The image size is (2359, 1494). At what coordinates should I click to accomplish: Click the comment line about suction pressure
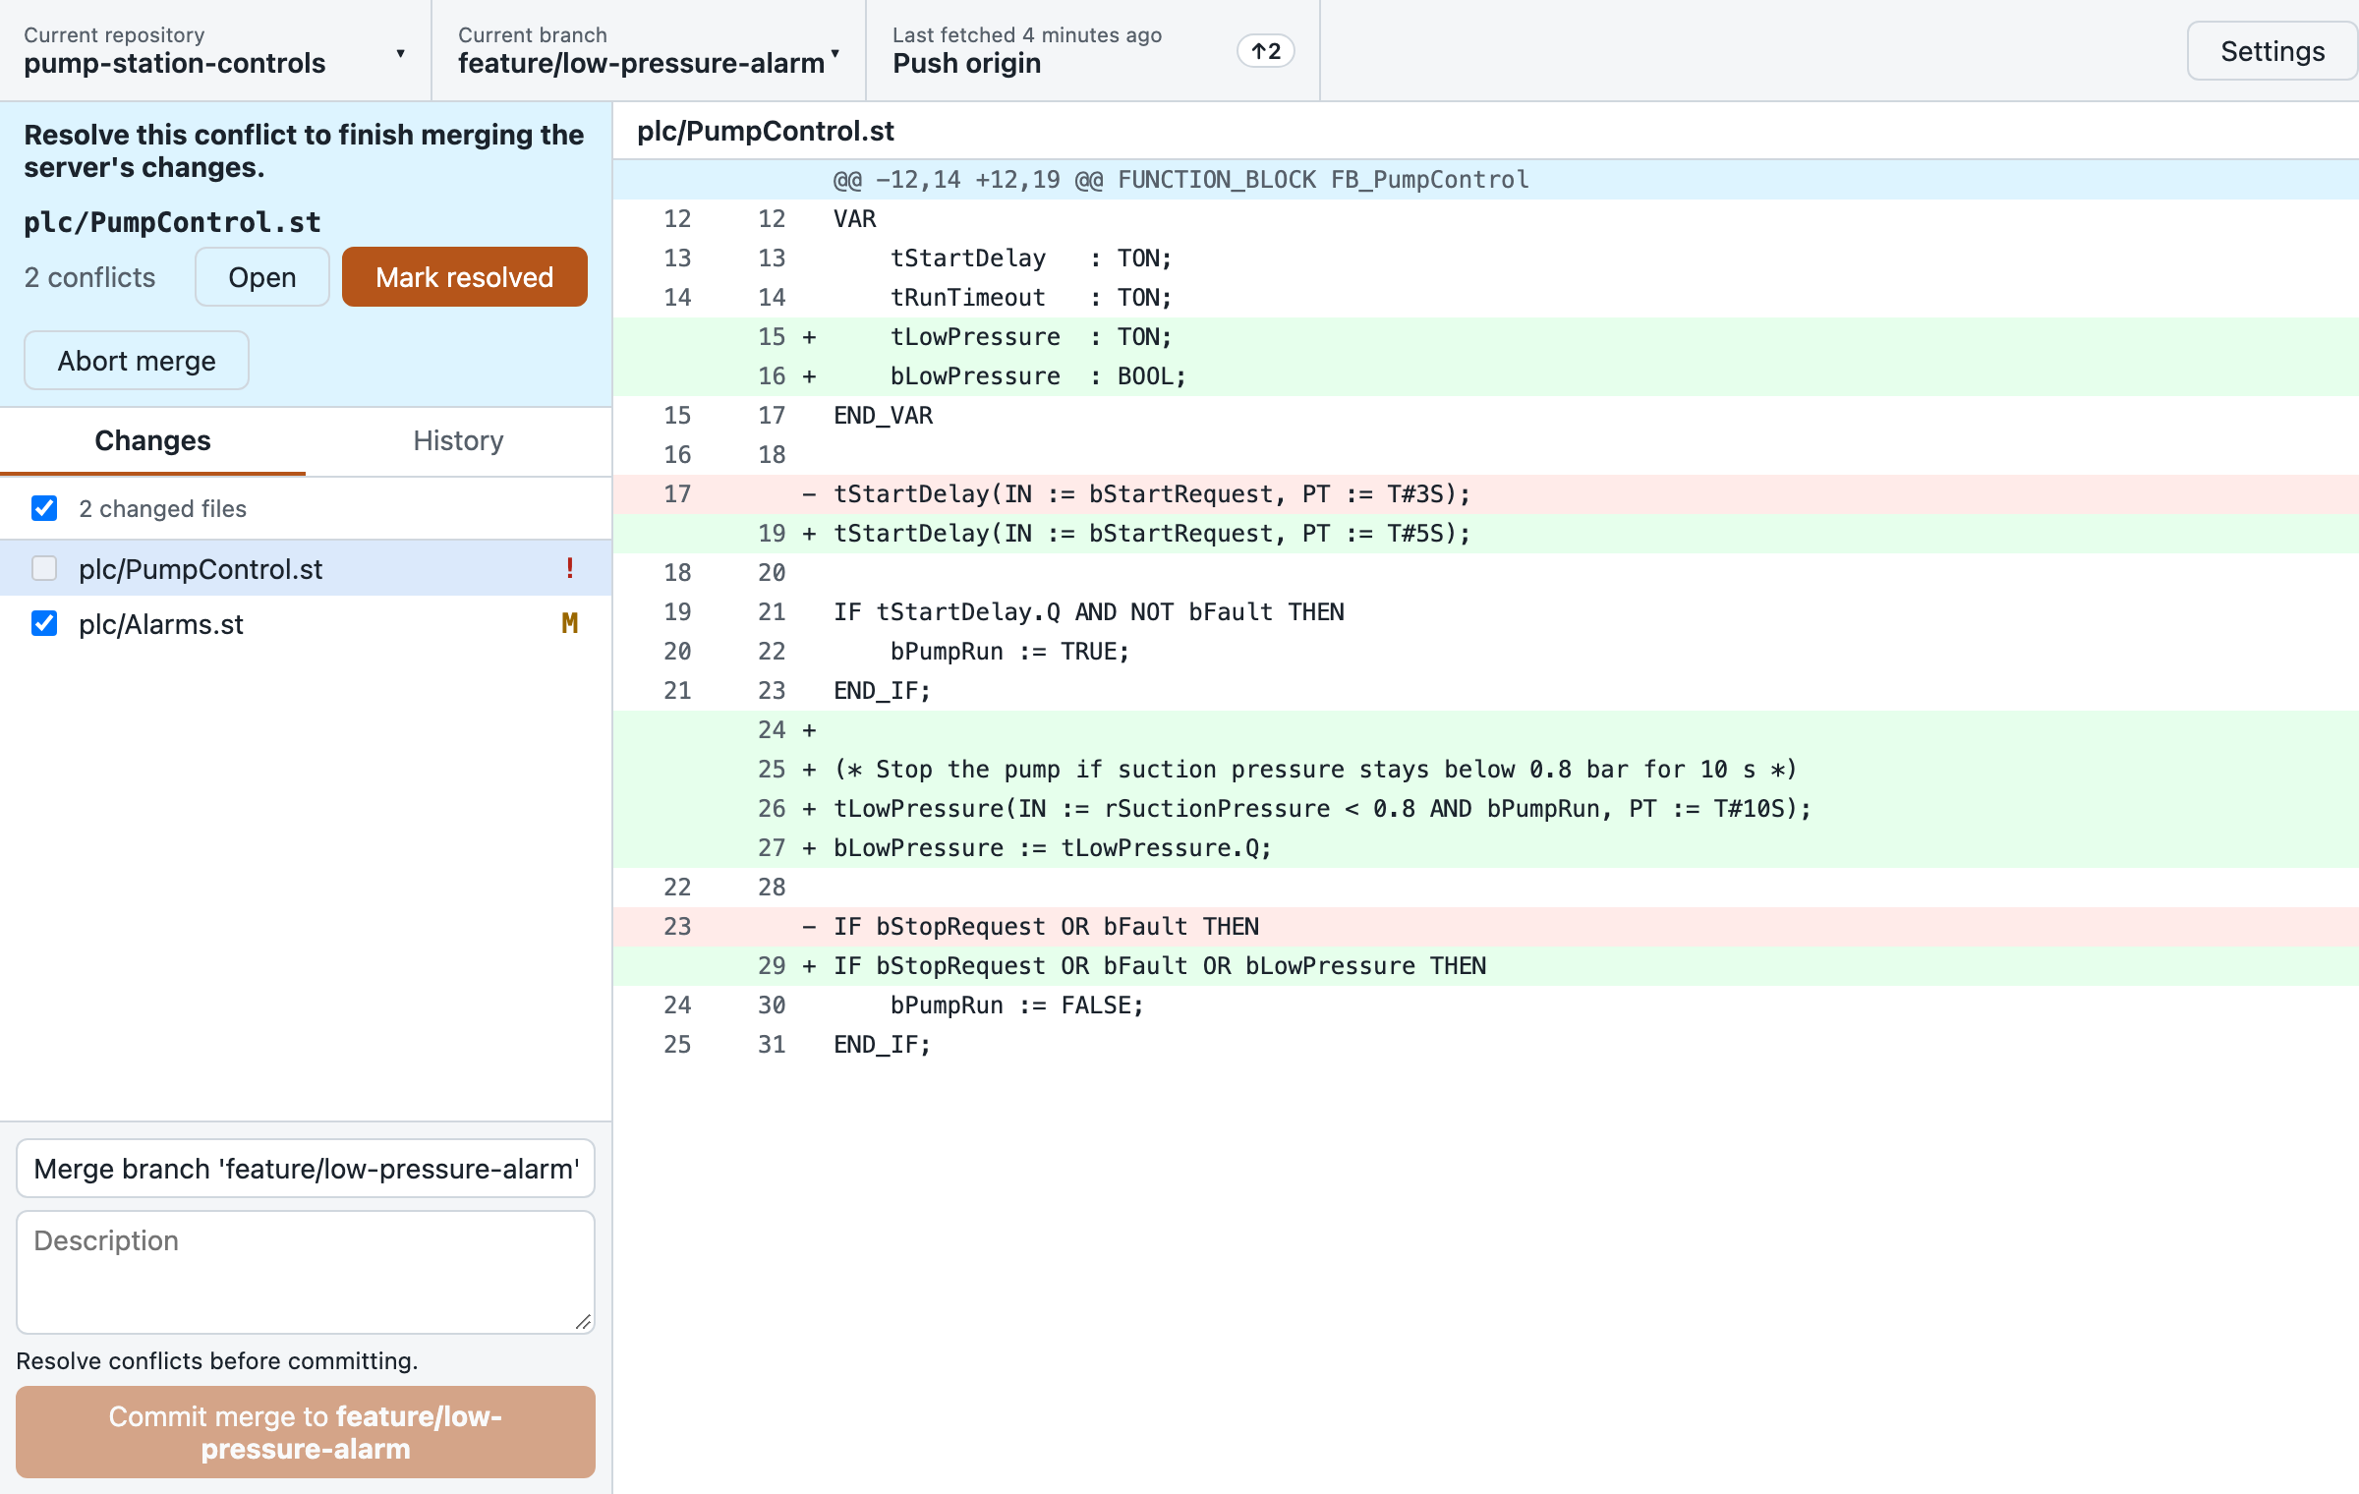(x=1486, y=770)
